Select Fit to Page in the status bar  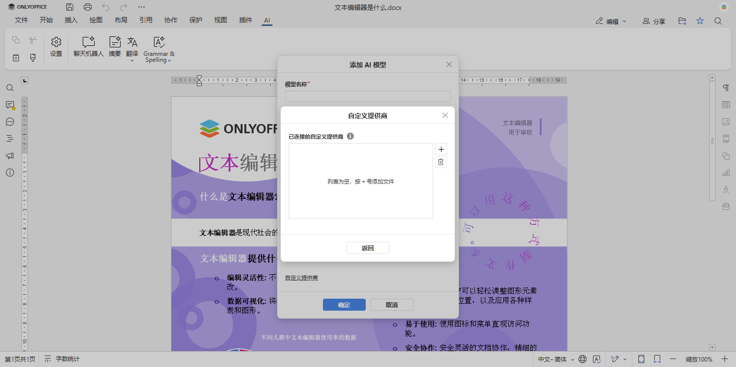coord(641,359)
